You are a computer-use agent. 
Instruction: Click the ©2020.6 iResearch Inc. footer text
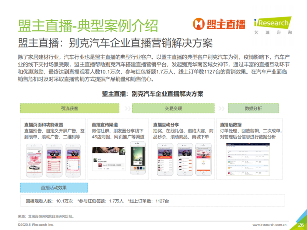[x=36, y=225]
